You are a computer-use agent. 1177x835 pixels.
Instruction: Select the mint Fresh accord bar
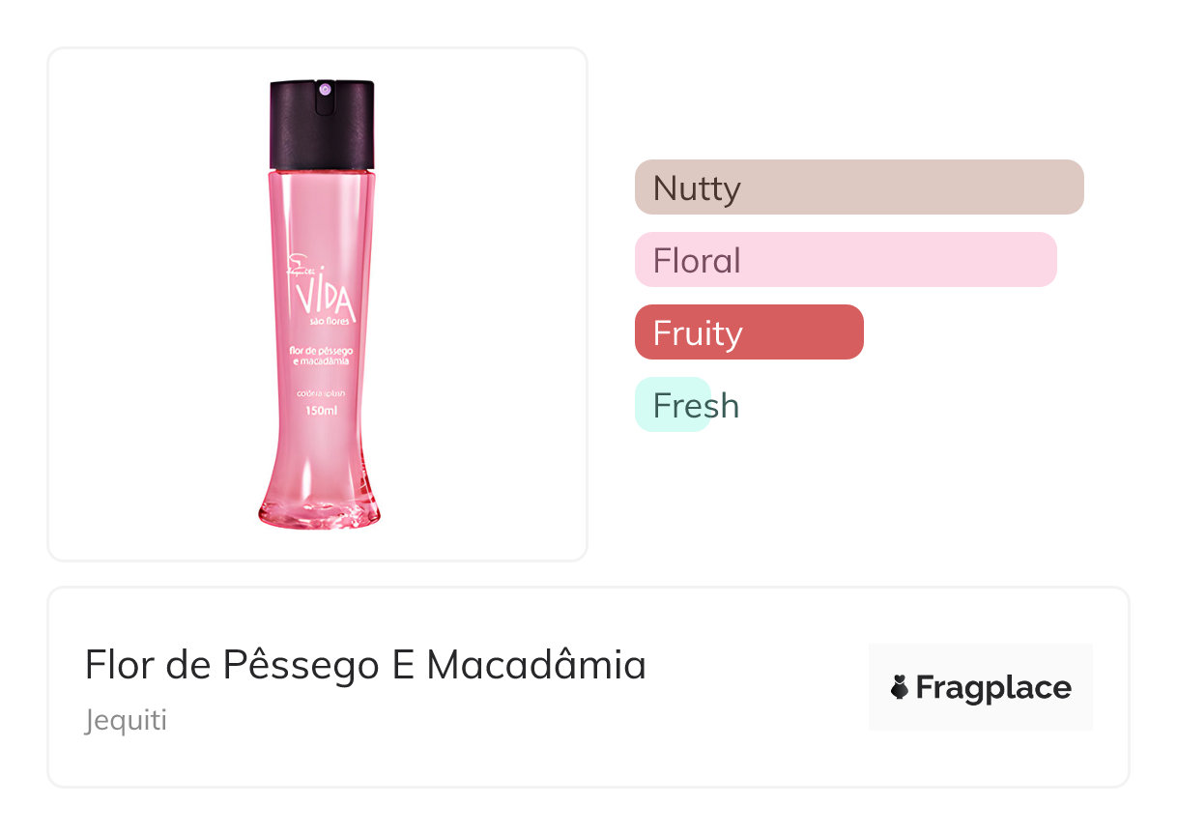pos(674,405)
